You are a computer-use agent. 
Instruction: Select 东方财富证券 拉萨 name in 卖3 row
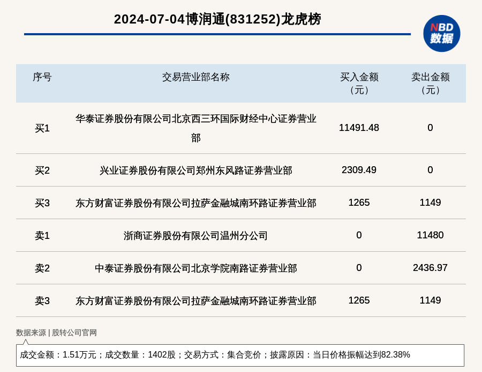(x=196, y=300)
